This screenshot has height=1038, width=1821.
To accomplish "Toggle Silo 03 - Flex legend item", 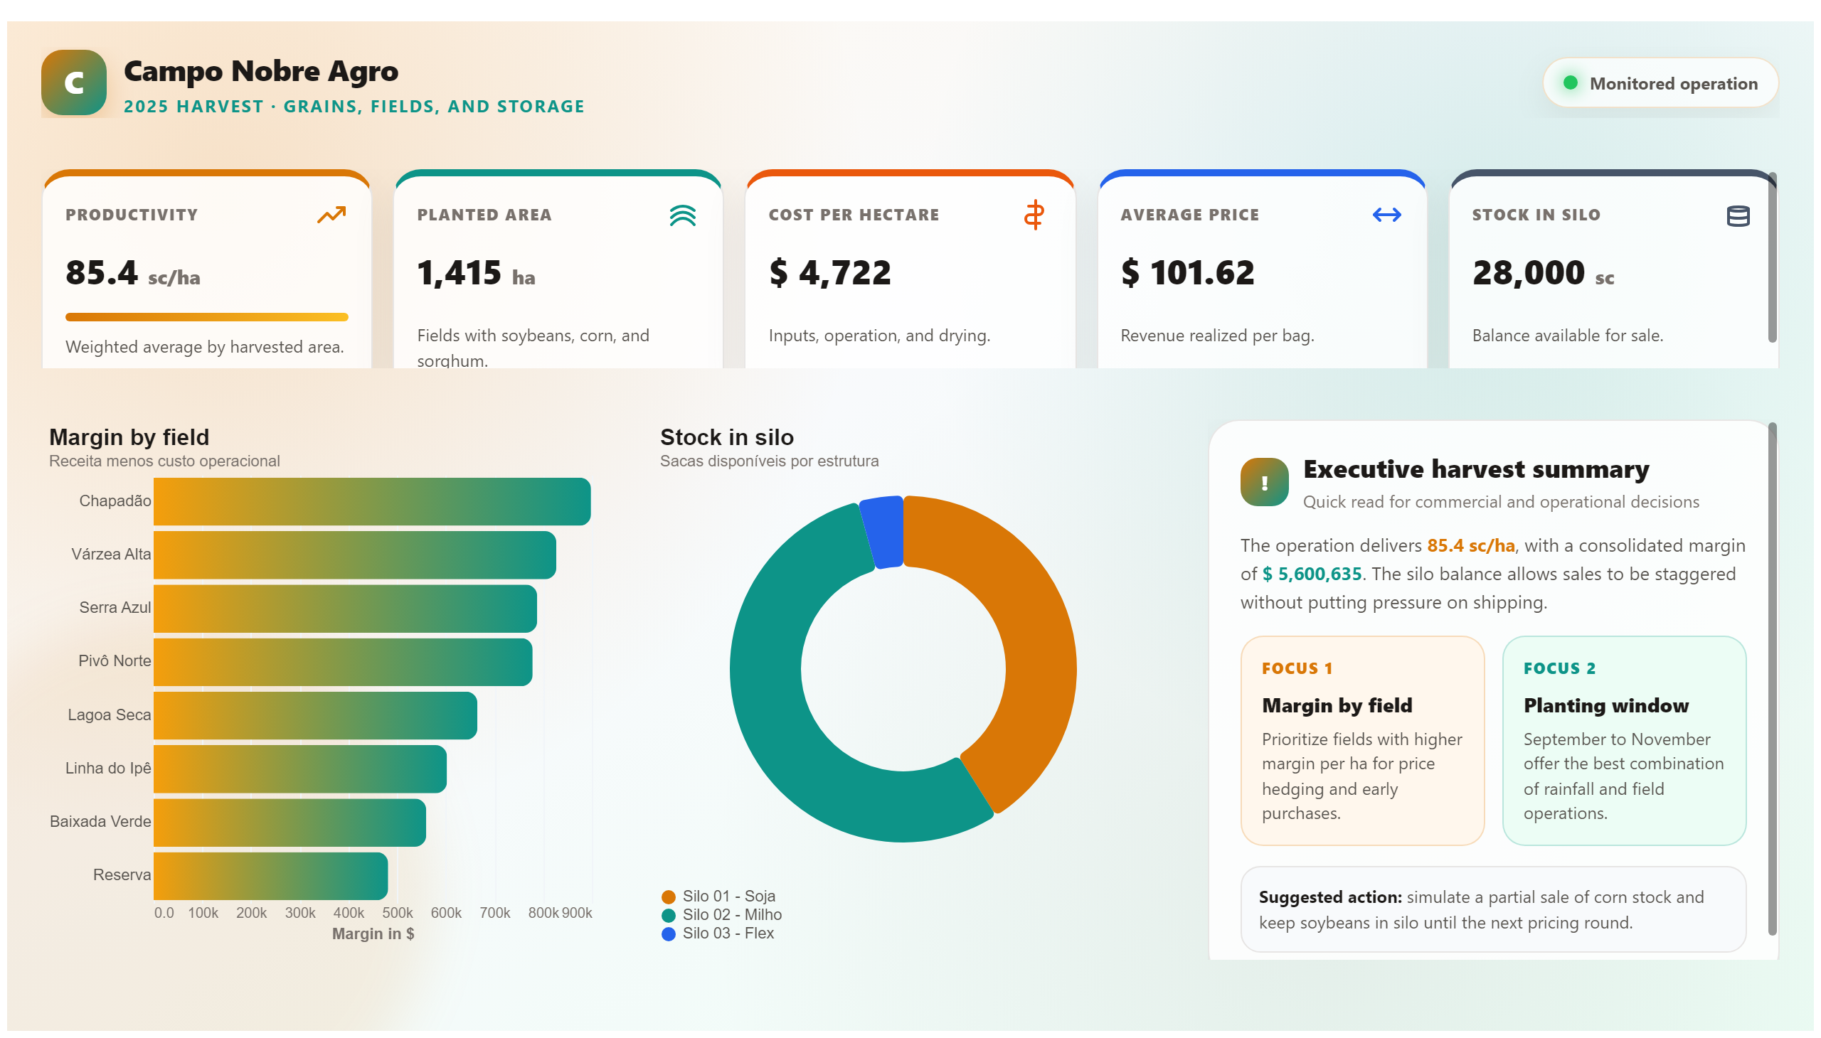I will 718,933.
